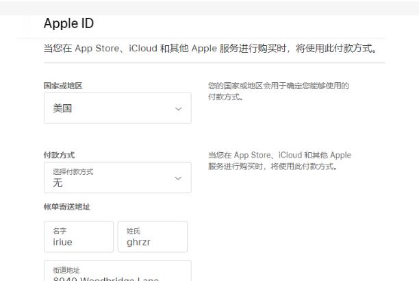
Task: Place cursor on the text iriue
Action: (x=62, y=242)
